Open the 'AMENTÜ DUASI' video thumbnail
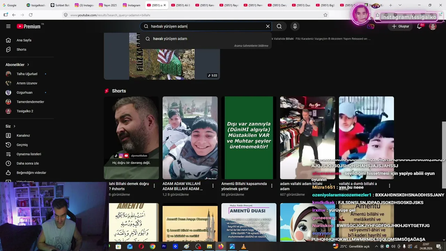The height and width of the screenshot is (251, 446). [x=249, y=222]
